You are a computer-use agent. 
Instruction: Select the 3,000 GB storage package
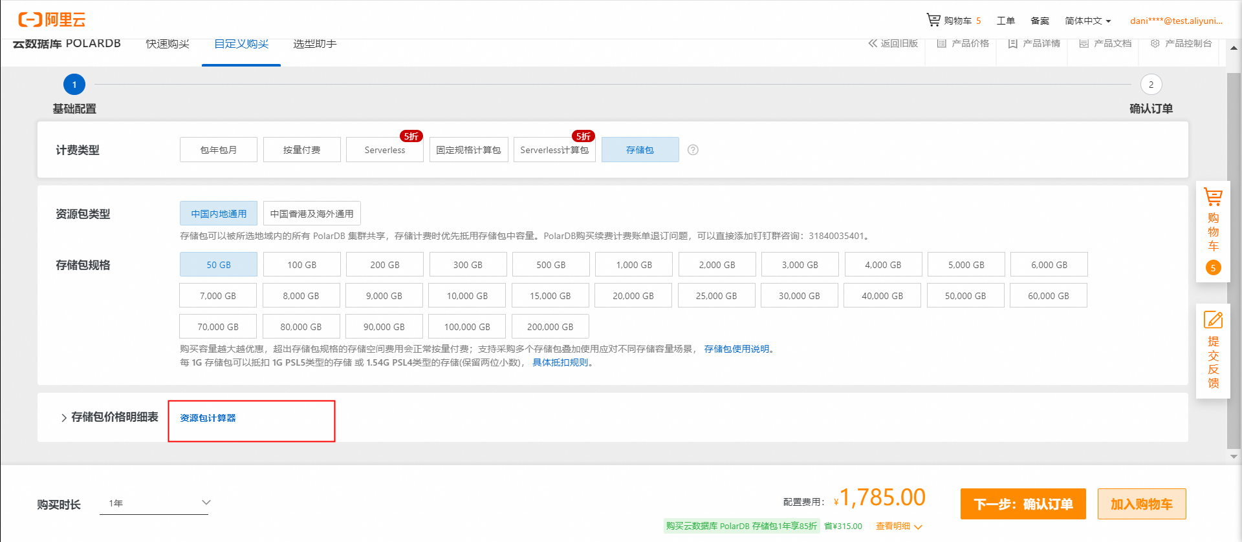(x=800, y=265)
